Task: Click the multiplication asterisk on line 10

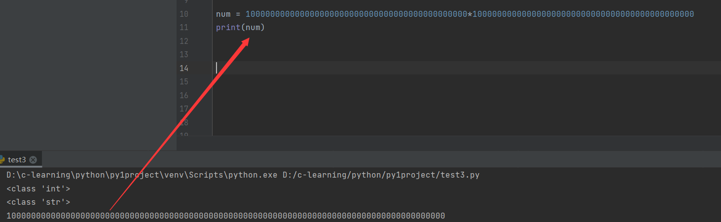Action: click(x=470, y=14)
